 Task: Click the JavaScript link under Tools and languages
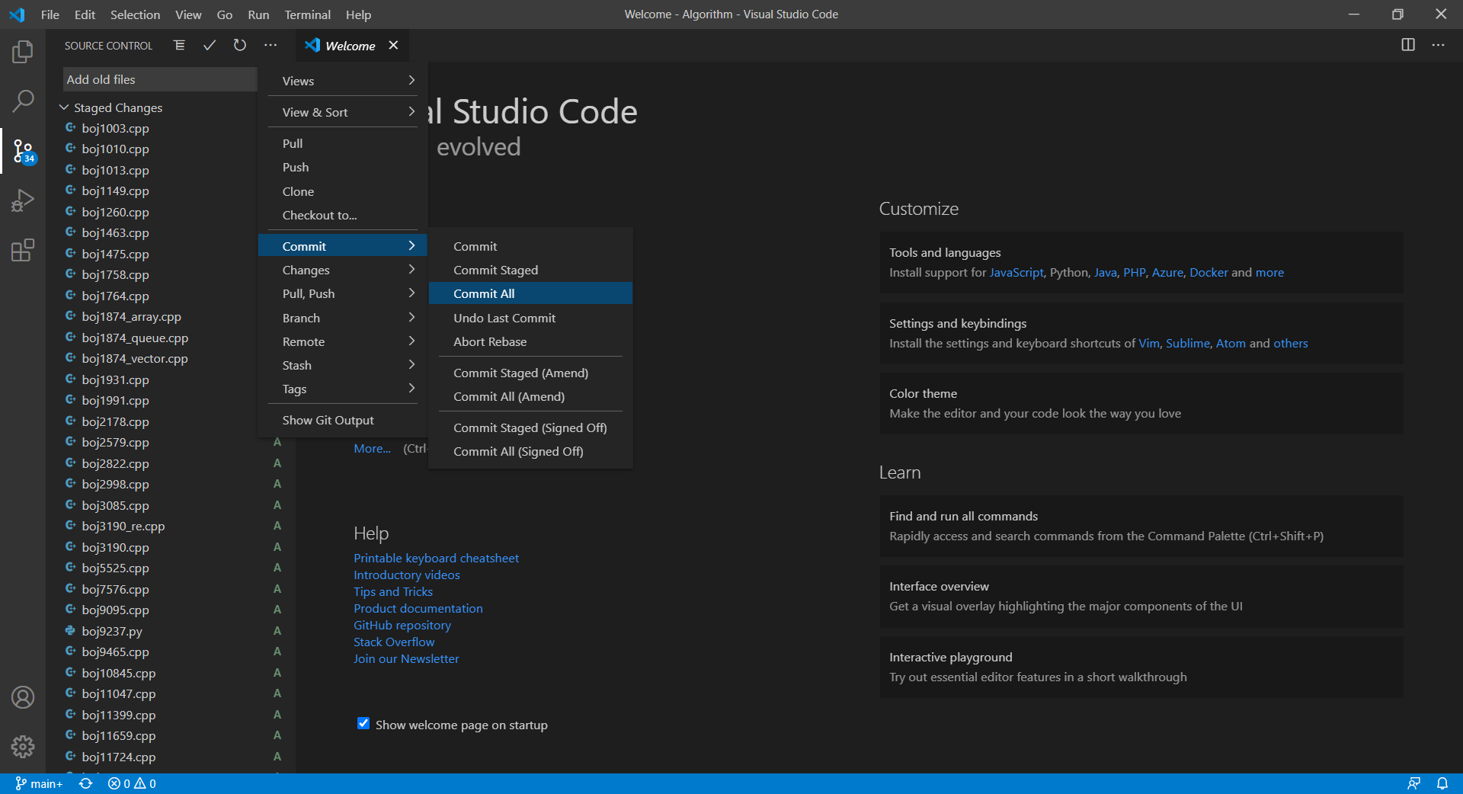tap(1016, 272)
